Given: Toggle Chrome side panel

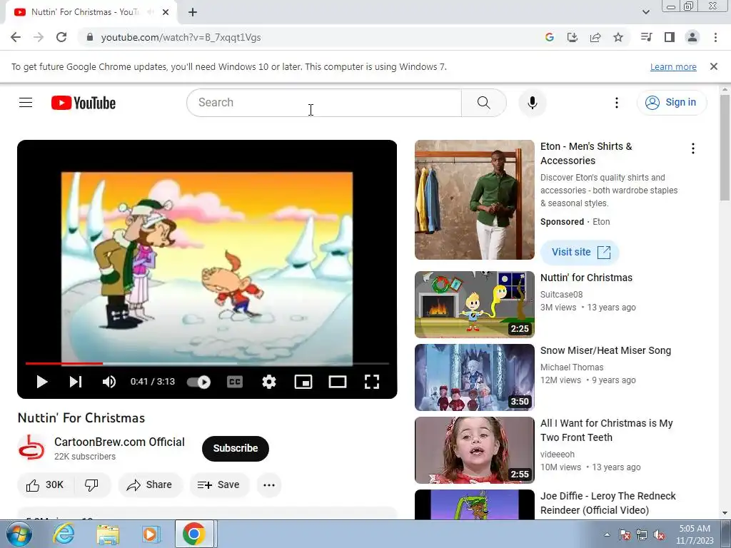Looking at the screenshot, I should pyautogui.click(x=670, y=37).
